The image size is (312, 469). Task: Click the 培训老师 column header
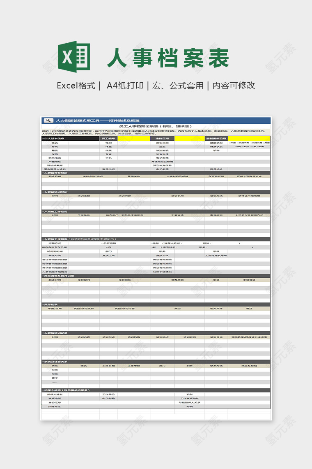click(190, 337)
